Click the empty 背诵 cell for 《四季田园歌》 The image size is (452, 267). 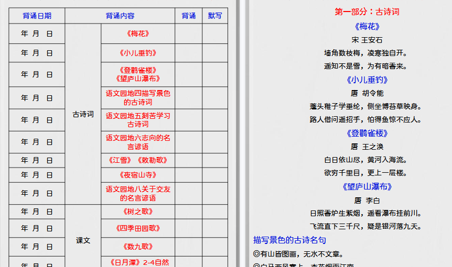(189, 228)
